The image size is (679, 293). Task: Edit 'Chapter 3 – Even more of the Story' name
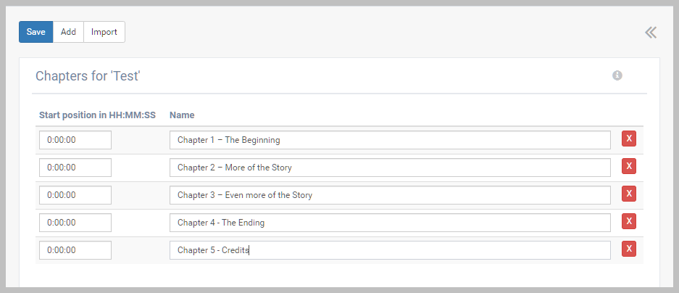click(390, 195)
